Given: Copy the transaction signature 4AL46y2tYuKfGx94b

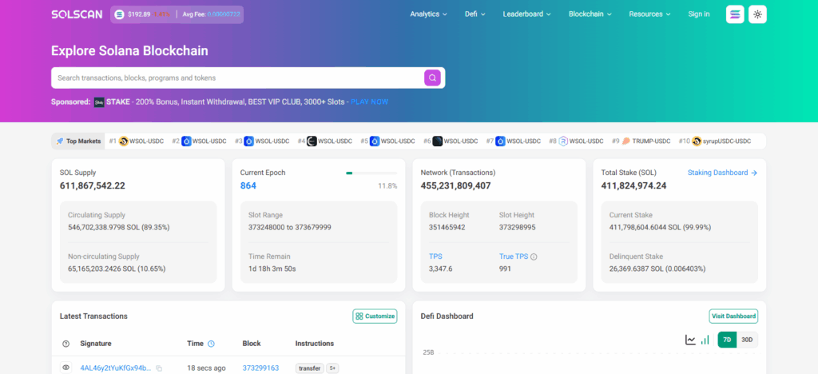Looking at the screenshot, I should 159,368.
